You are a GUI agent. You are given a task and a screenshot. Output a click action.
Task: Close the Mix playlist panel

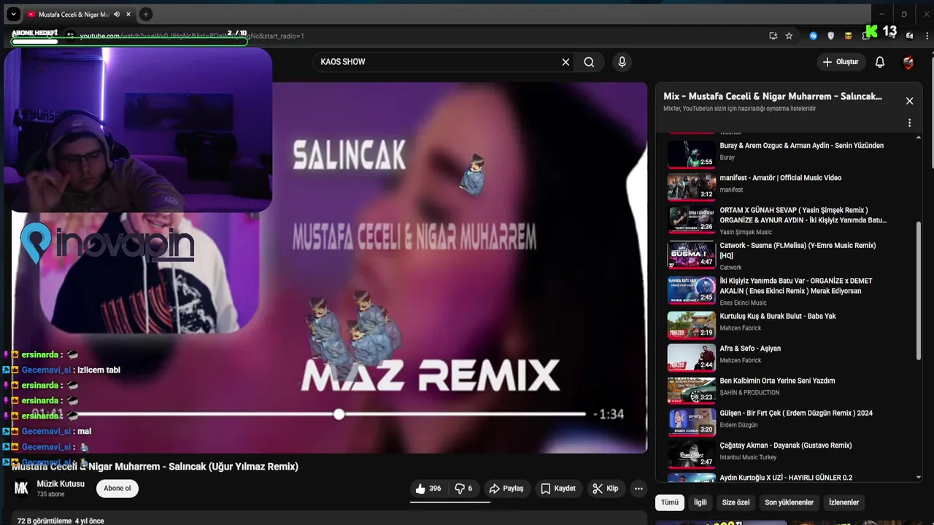pos(909,101)
